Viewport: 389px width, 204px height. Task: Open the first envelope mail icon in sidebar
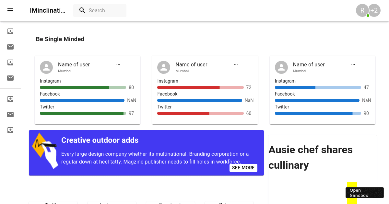pyautogui.click(x=10, y=47)
